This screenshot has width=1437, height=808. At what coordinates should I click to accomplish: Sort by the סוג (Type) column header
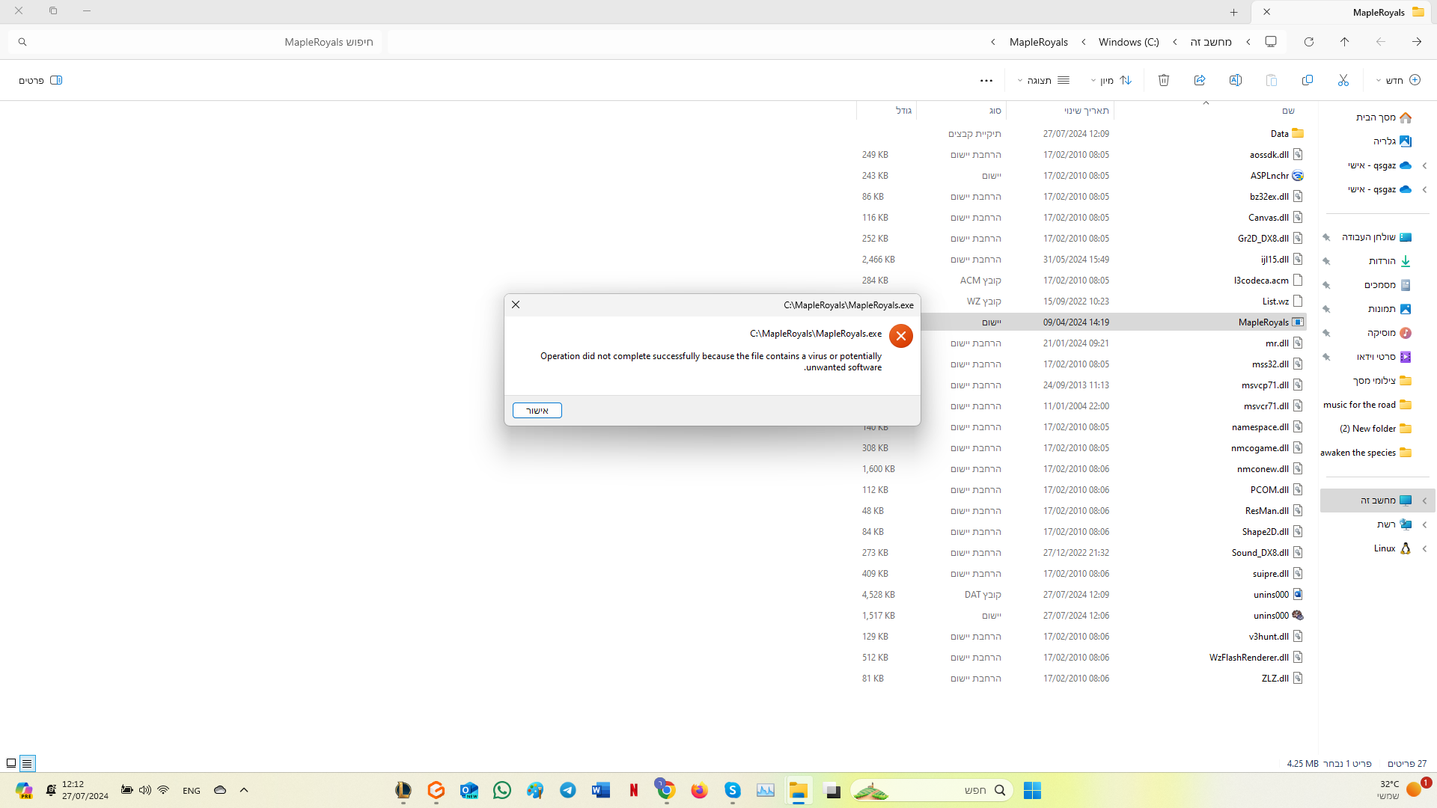pos(961,111)
